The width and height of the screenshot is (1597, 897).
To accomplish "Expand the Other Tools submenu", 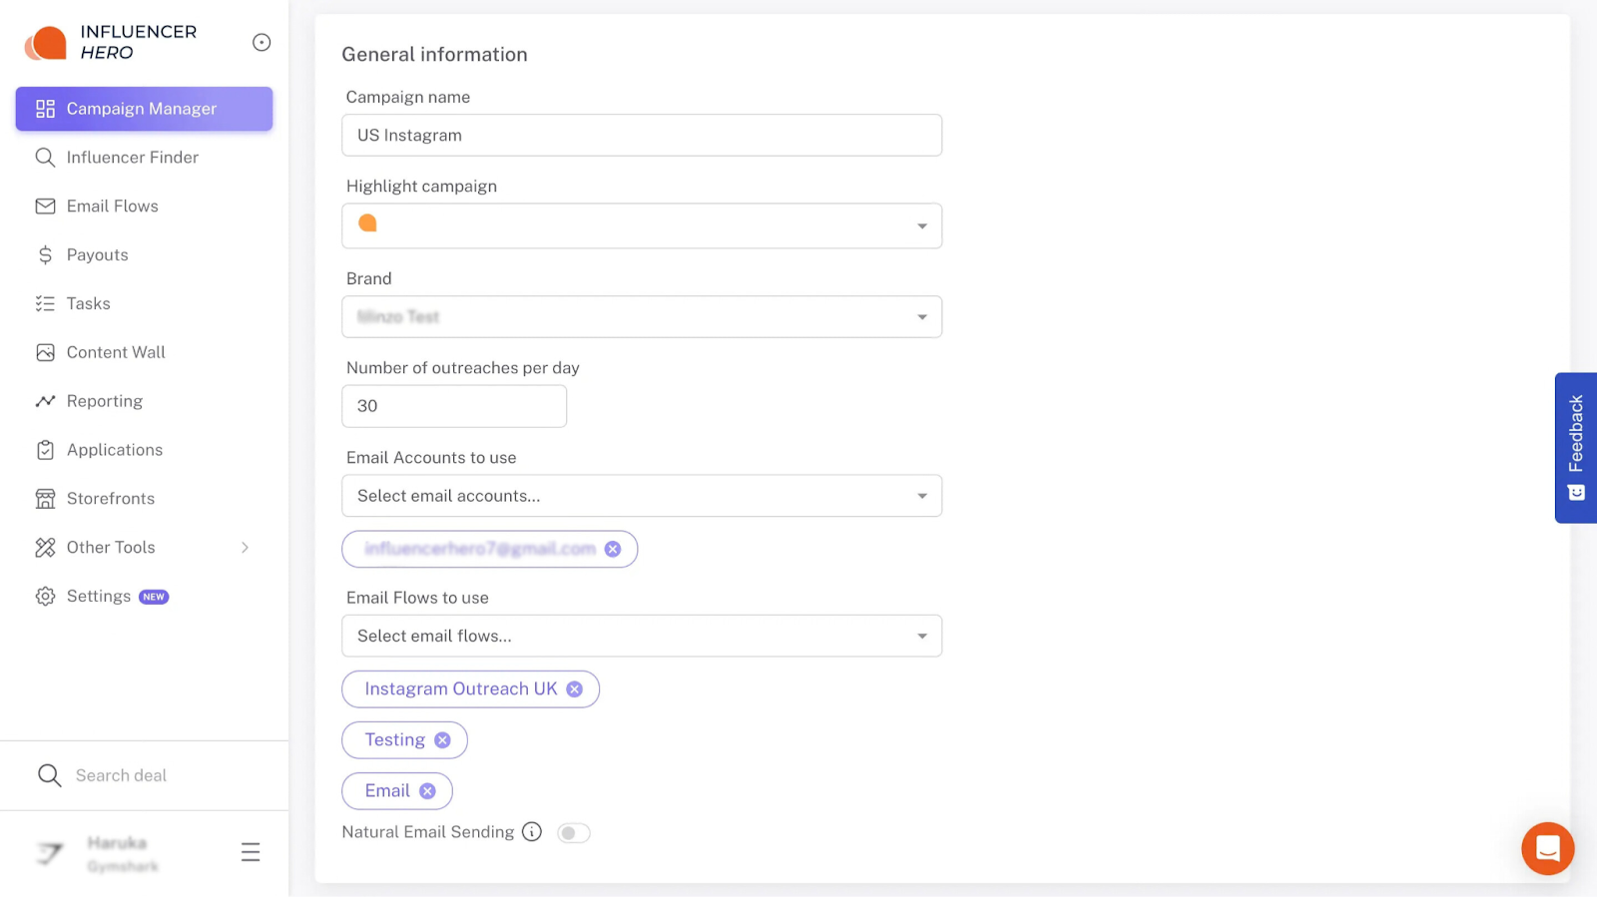I will click(x=245, y=548).
